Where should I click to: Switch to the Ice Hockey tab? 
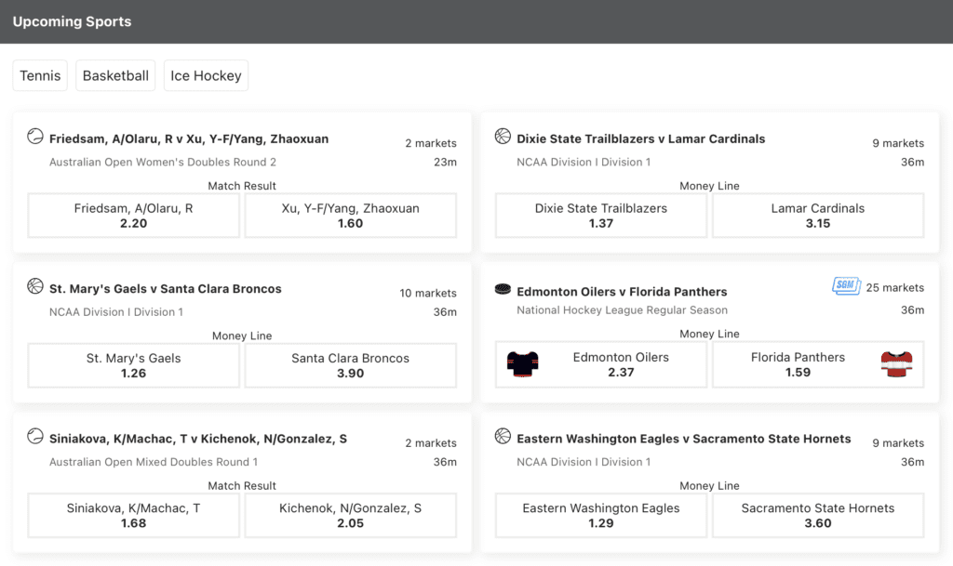206,76
